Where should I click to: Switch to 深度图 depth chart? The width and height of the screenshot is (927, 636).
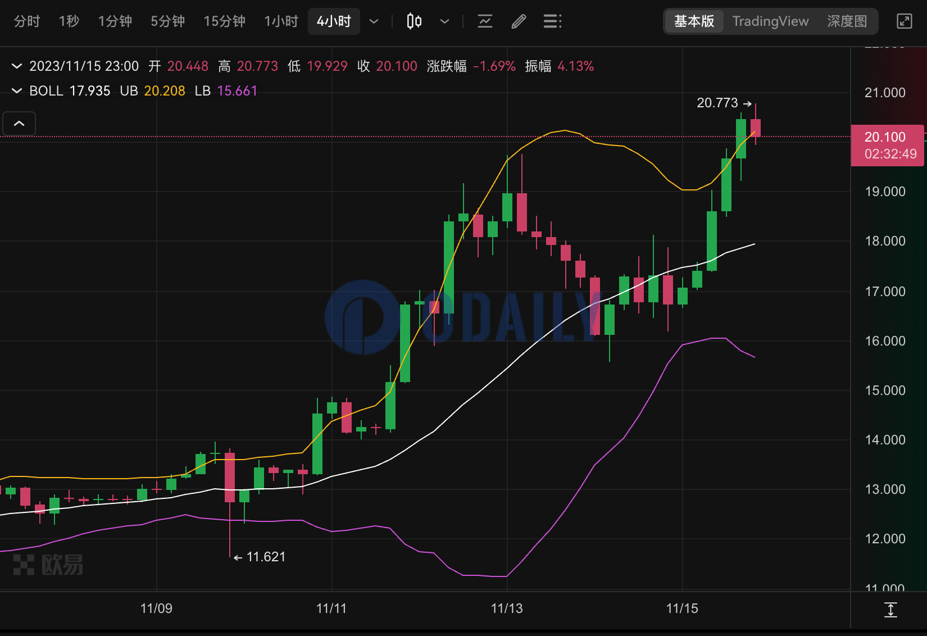847,21
